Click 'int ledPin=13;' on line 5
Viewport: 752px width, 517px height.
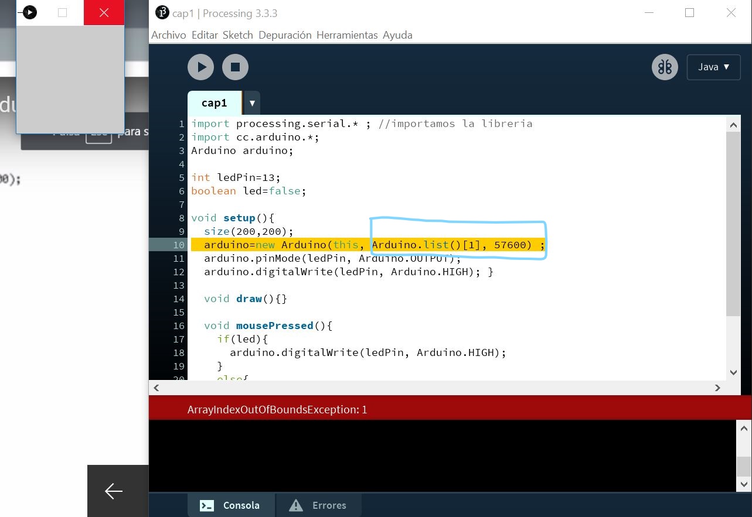(x=236, y=177)
